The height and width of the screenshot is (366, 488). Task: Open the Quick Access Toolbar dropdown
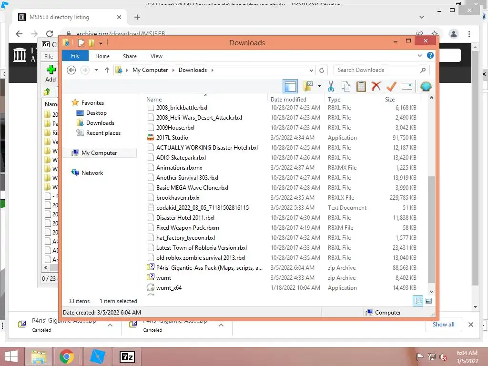click(x=101, y=43)
